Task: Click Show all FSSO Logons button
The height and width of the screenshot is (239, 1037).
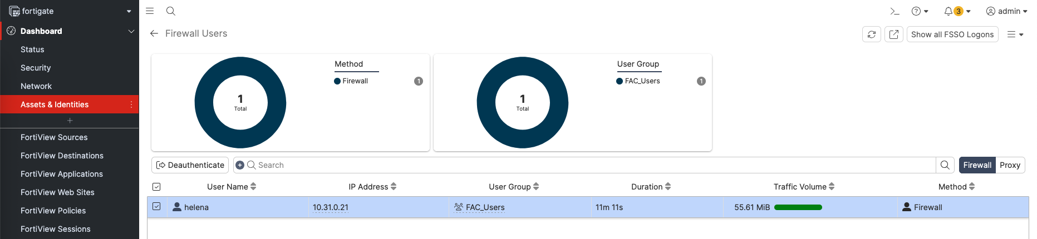Action: click(x=952, y=34)
